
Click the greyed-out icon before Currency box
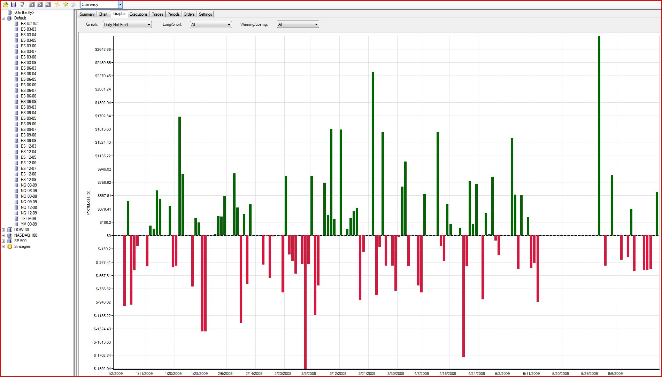tap(74, 5)
